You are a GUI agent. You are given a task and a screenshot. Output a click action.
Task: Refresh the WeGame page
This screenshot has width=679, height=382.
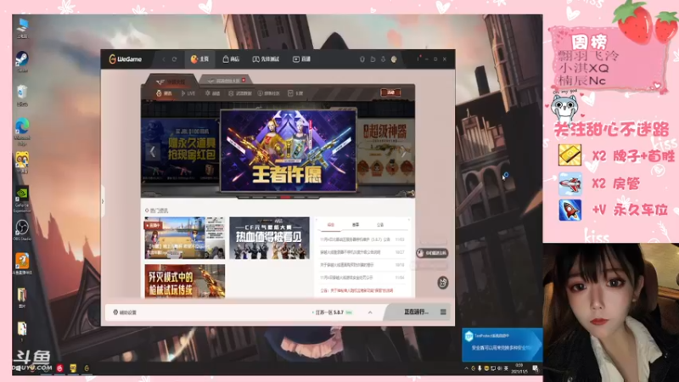pyautogui.click(x=175, y=59)
